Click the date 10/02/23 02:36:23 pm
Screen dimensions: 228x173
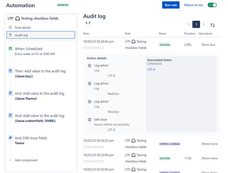click(x=99, y=141)
